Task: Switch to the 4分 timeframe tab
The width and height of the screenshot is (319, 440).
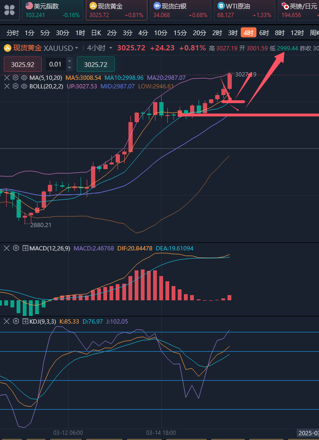Action: point(143,33)
